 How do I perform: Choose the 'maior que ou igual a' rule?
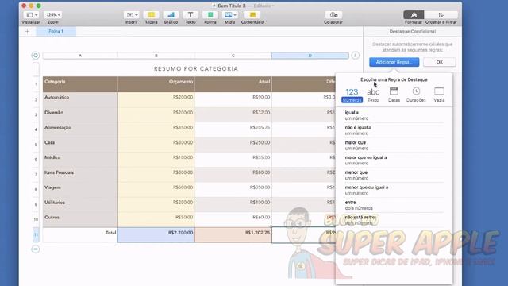[x=394, y=160]
